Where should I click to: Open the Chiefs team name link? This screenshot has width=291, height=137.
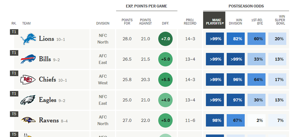[x=47, y=79]
